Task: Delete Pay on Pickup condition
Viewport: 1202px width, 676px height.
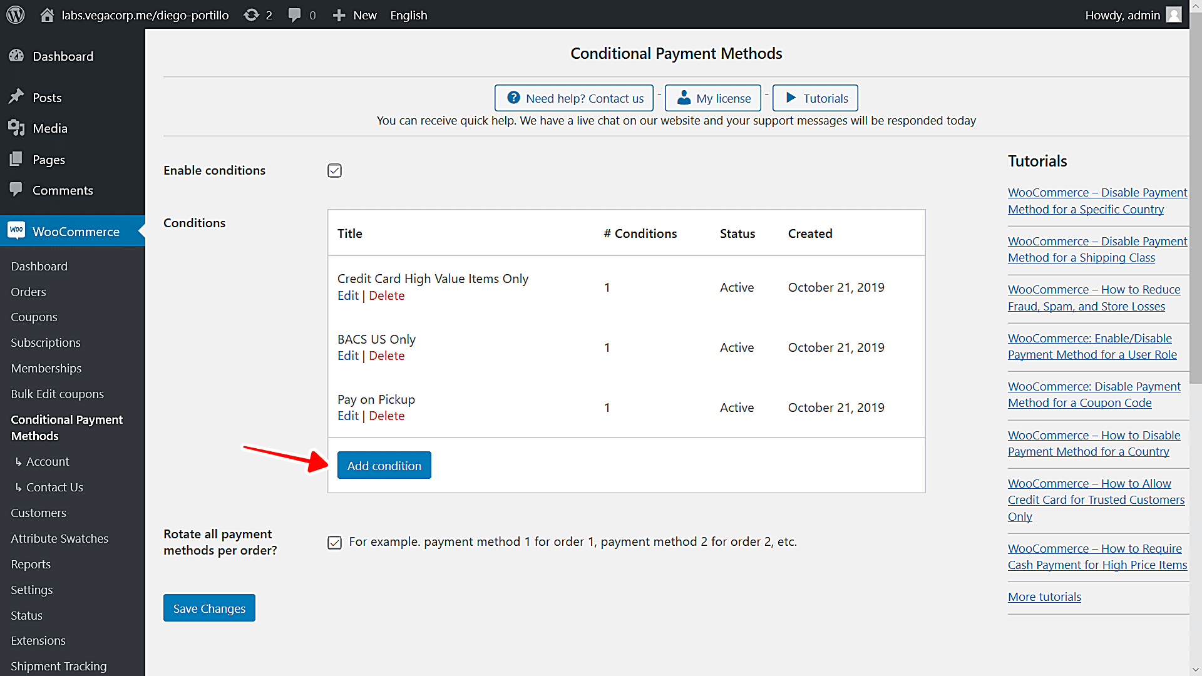Action: pyautogui.click(x=386, y=416)
